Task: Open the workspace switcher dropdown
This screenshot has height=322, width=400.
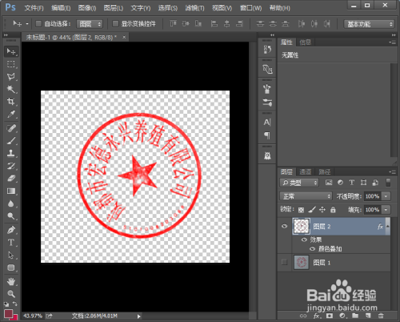Action: (x=369, y=24)
